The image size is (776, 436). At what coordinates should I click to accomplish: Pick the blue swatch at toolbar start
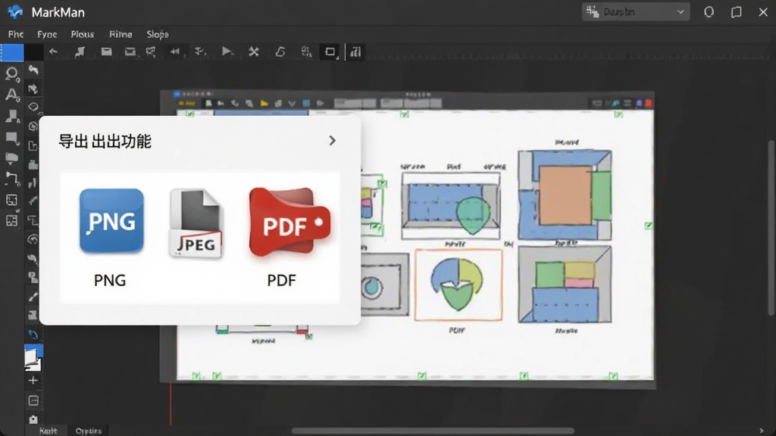coord(11,52)
